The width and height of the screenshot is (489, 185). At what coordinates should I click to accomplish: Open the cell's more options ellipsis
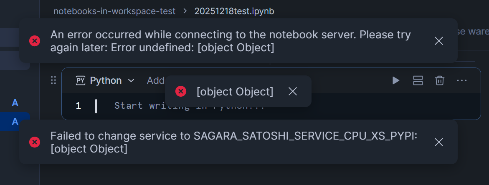coord(461,80)
